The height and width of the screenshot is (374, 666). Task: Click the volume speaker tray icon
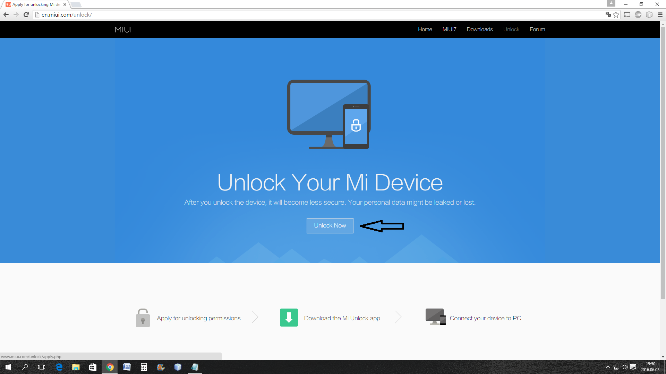click(x=624, y=367)
